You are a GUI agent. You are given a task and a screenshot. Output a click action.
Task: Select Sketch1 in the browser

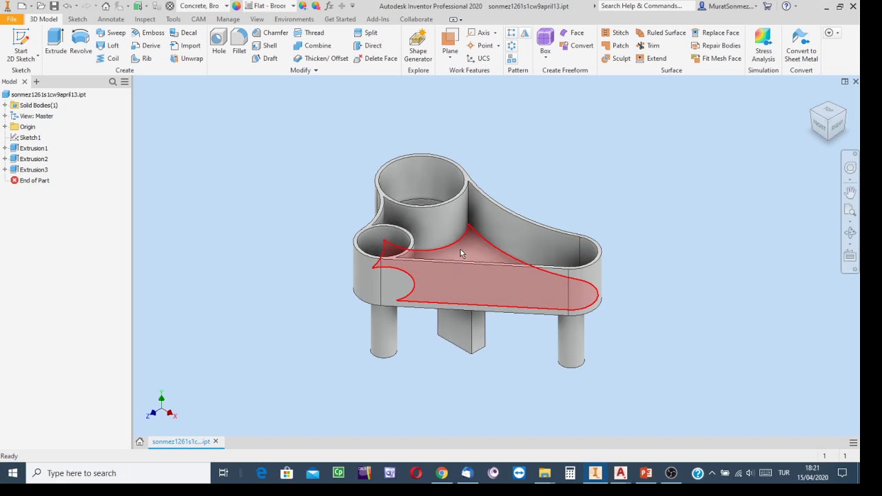point(30,138)
